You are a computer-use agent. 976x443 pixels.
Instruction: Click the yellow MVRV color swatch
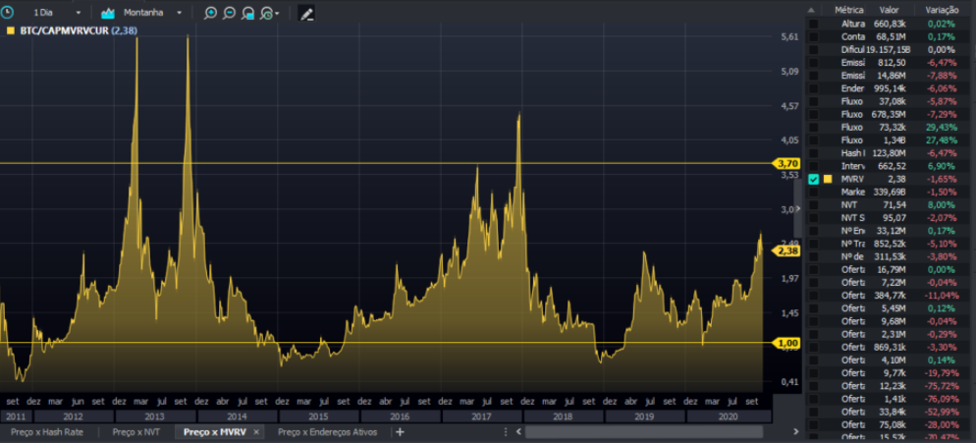point(827,180)
